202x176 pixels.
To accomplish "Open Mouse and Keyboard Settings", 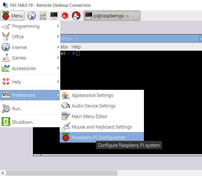I will [x=102, y=127].
